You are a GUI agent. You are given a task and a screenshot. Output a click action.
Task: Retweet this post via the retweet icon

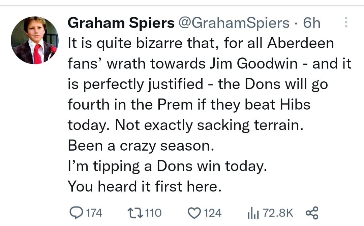[135, 213]
